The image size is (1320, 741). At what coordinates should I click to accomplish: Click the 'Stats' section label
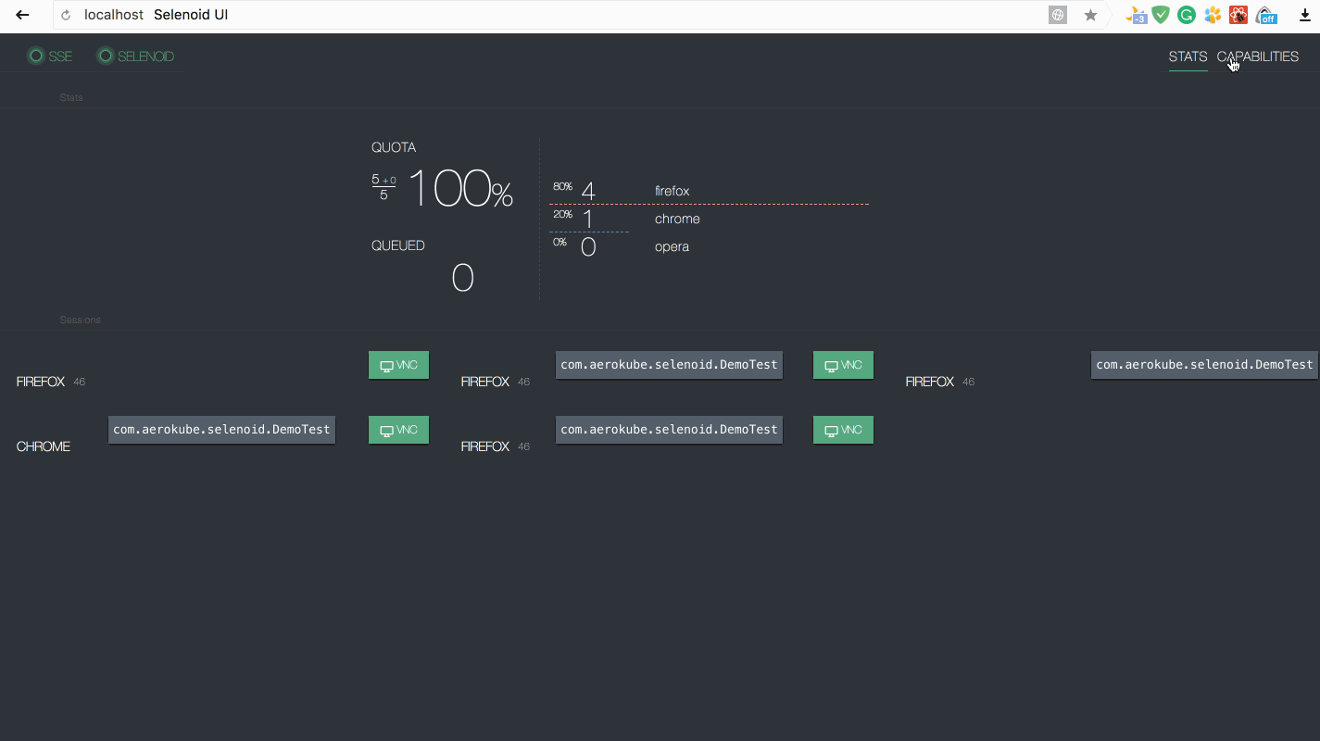[71, 97]
